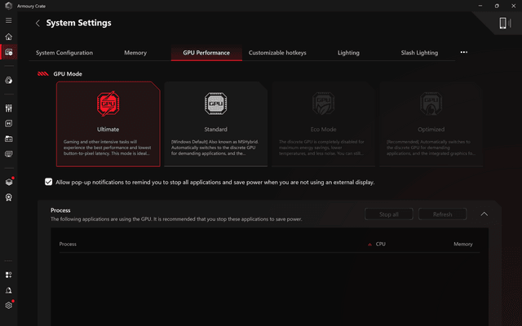The image size is (522, 326).
Task: Open the Slash Lighting tab
Action: click(x=419, y=52)
